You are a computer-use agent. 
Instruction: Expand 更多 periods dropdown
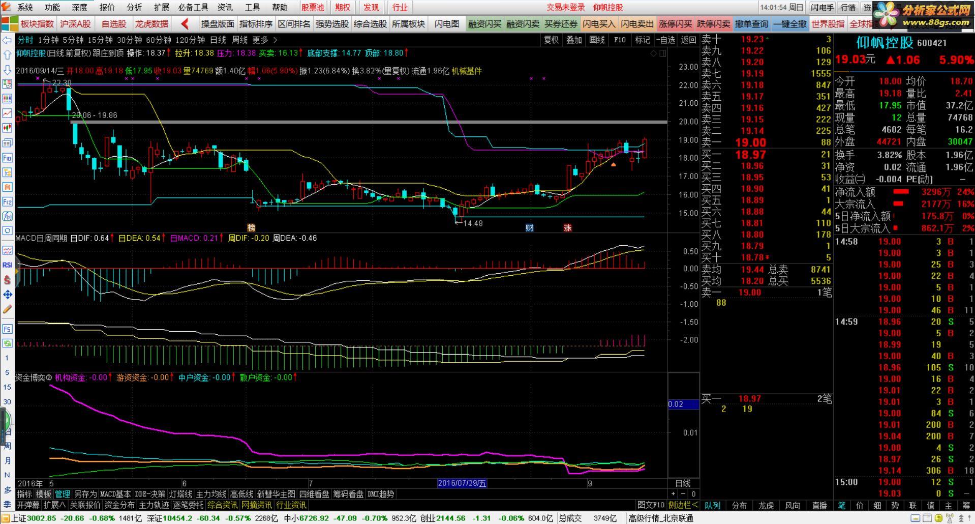tap(265, 40)
